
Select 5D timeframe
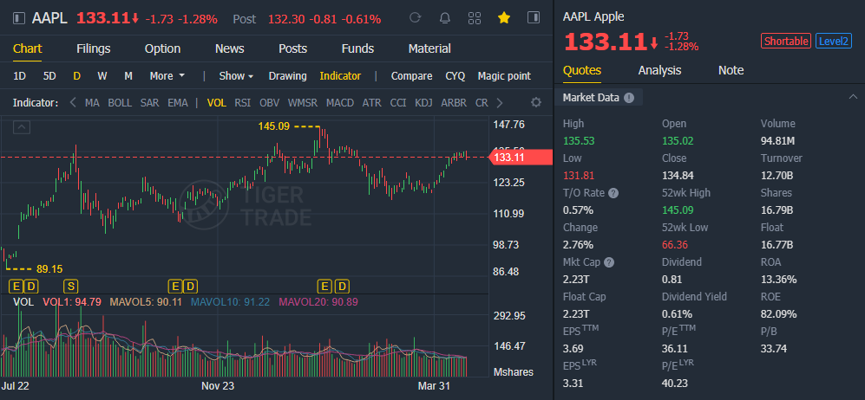click(49, 76)
